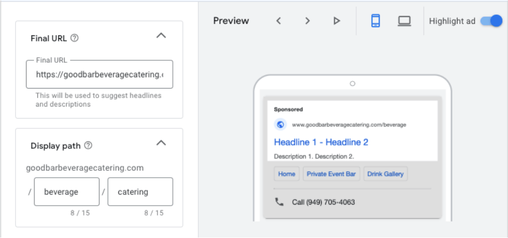Collapse the Final URL section
Screen dimensions: 508x238
tap(161, 36)
